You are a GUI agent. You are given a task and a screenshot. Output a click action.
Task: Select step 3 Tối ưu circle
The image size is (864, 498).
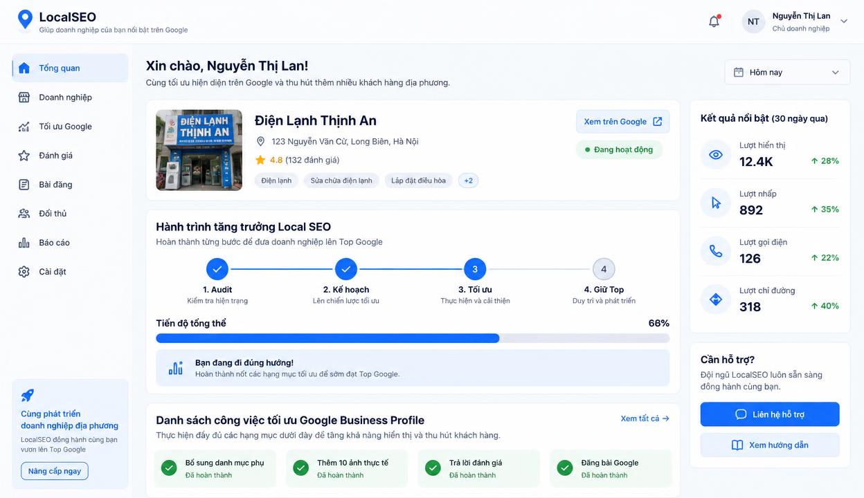pos(475,269)
